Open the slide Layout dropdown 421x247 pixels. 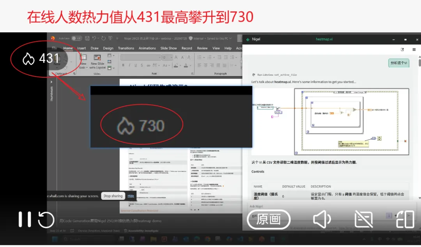pos(111,55)
